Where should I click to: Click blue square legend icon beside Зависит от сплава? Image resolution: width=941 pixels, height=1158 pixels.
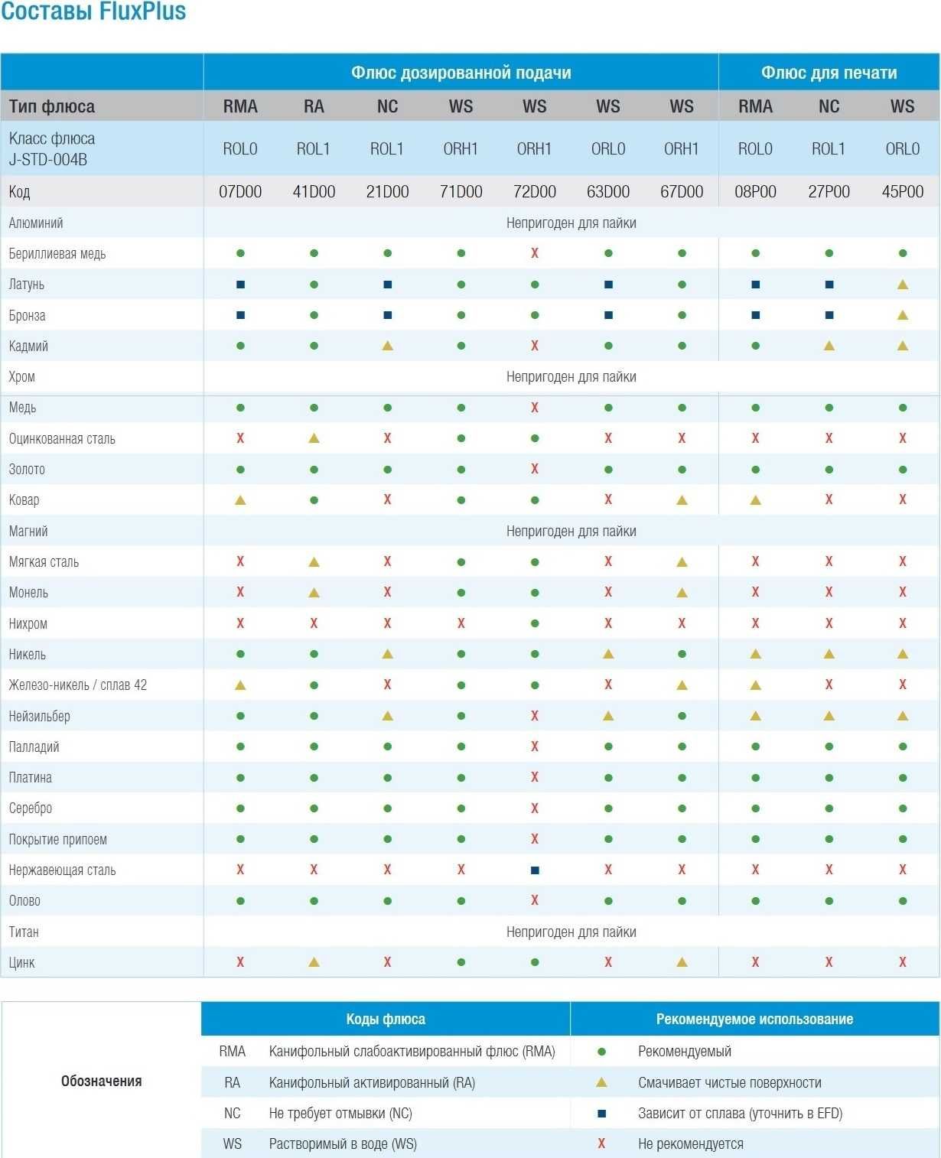(601, 1114)
